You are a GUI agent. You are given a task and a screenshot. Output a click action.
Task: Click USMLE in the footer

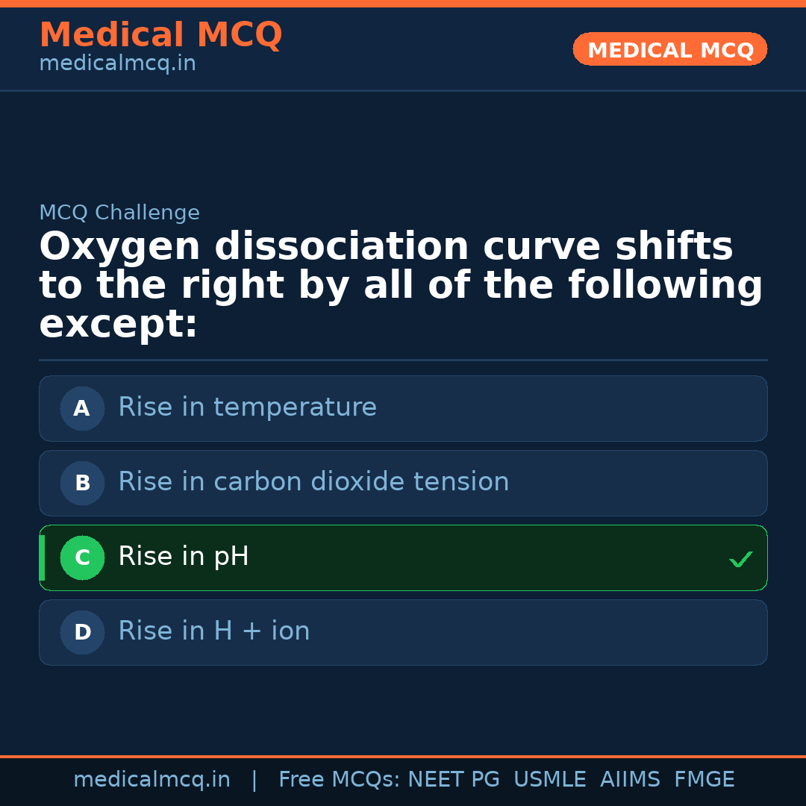tap(549, 780)
